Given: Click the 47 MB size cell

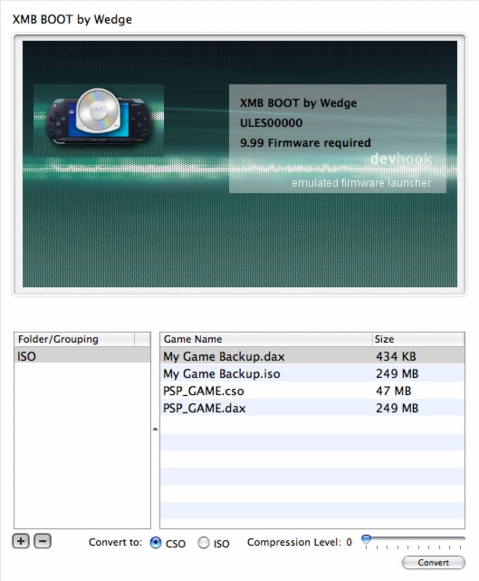Looking at the screenshot, I should [394, 391].
